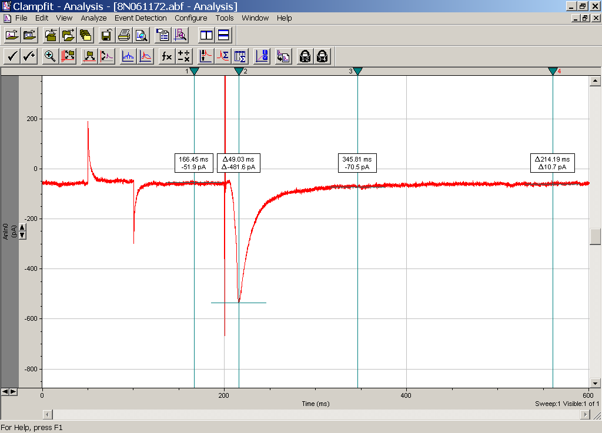Click the horizontal scrollbar right arrow
602x433 pixels.
[585, 414]
